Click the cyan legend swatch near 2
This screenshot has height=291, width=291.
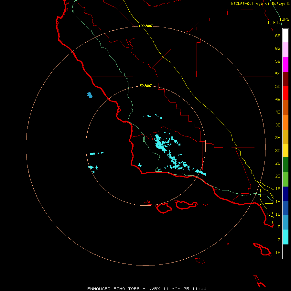click(x=286, y=237)
